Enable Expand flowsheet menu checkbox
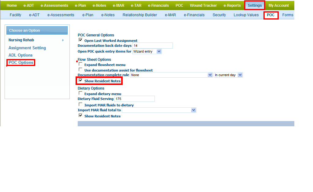Image resolution: width=313 pixels, height=192 pixels. (x=80, y=64)
